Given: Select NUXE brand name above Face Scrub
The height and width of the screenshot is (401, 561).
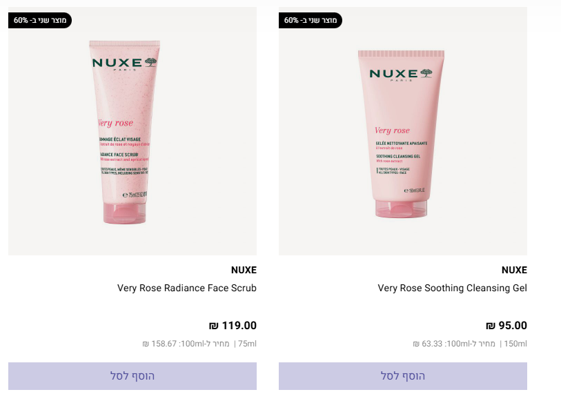Looking at the screenshot, I should (244, 270).
